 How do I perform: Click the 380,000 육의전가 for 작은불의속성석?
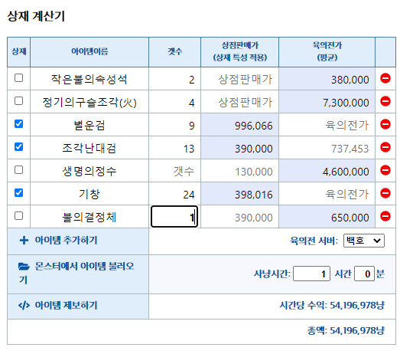coord(327,79)
